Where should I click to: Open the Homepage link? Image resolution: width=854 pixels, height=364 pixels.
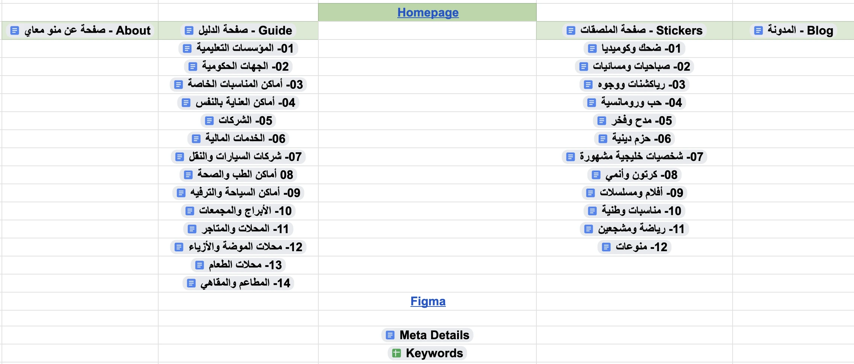[x=428, y=12]
